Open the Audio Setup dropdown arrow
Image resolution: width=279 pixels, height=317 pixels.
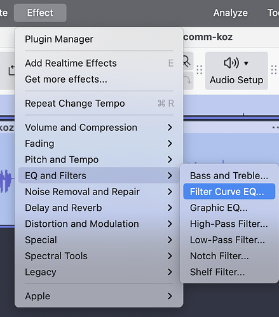[x=246, y=64]
